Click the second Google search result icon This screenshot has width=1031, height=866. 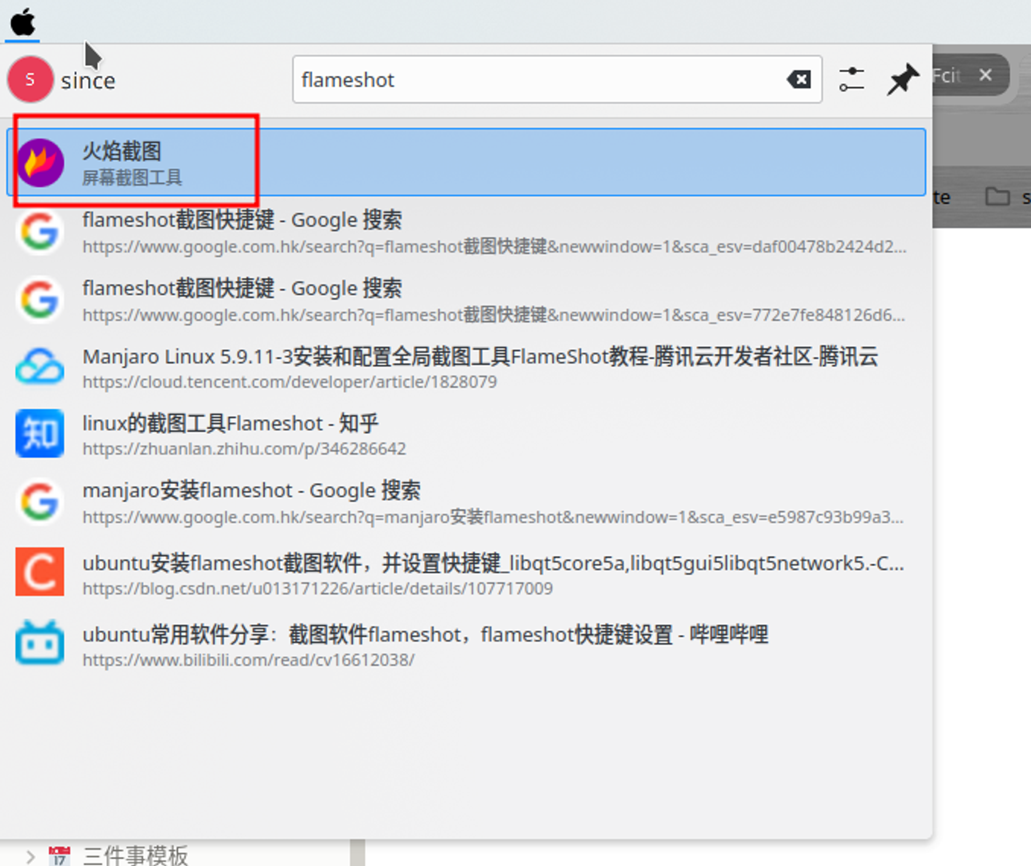coord(40,299)
